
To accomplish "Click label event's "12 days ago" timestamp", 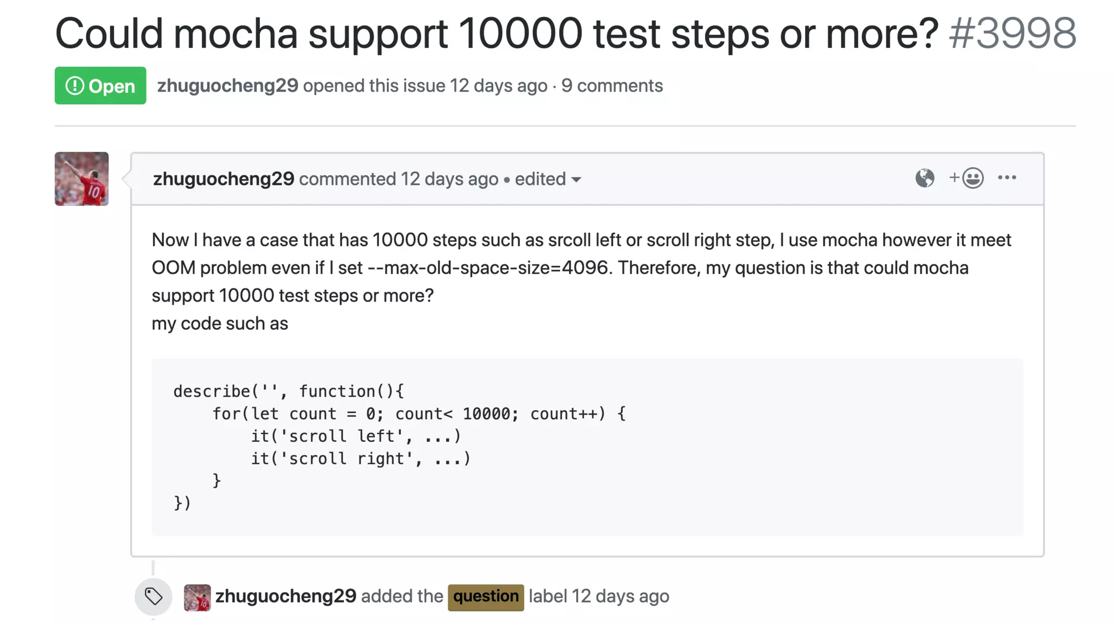I will click(621, 596).
